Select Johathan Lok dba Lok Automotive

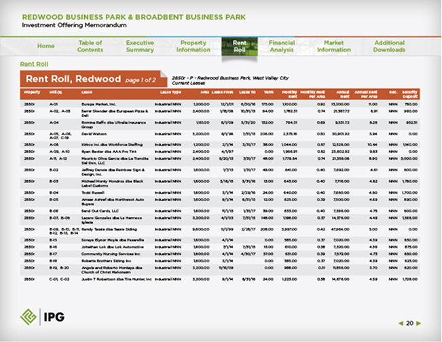(x=113, y=247)
